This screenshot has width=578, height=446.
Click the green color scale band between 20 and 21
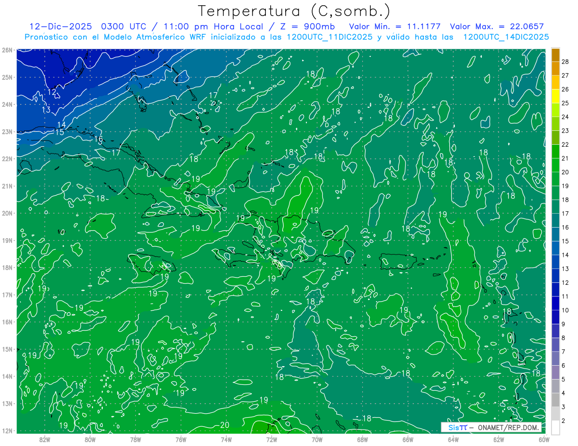[555, 165]
